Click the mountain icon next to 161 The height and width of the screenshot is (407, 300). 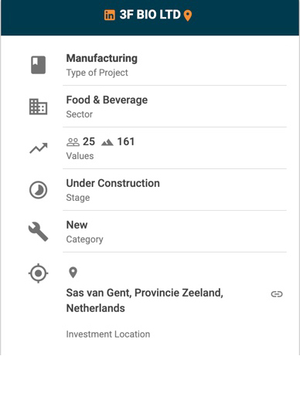(x=107, y=142)
